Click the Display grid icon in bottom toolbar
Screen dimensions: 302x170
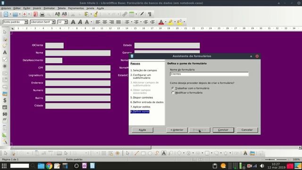click(104, 153)
